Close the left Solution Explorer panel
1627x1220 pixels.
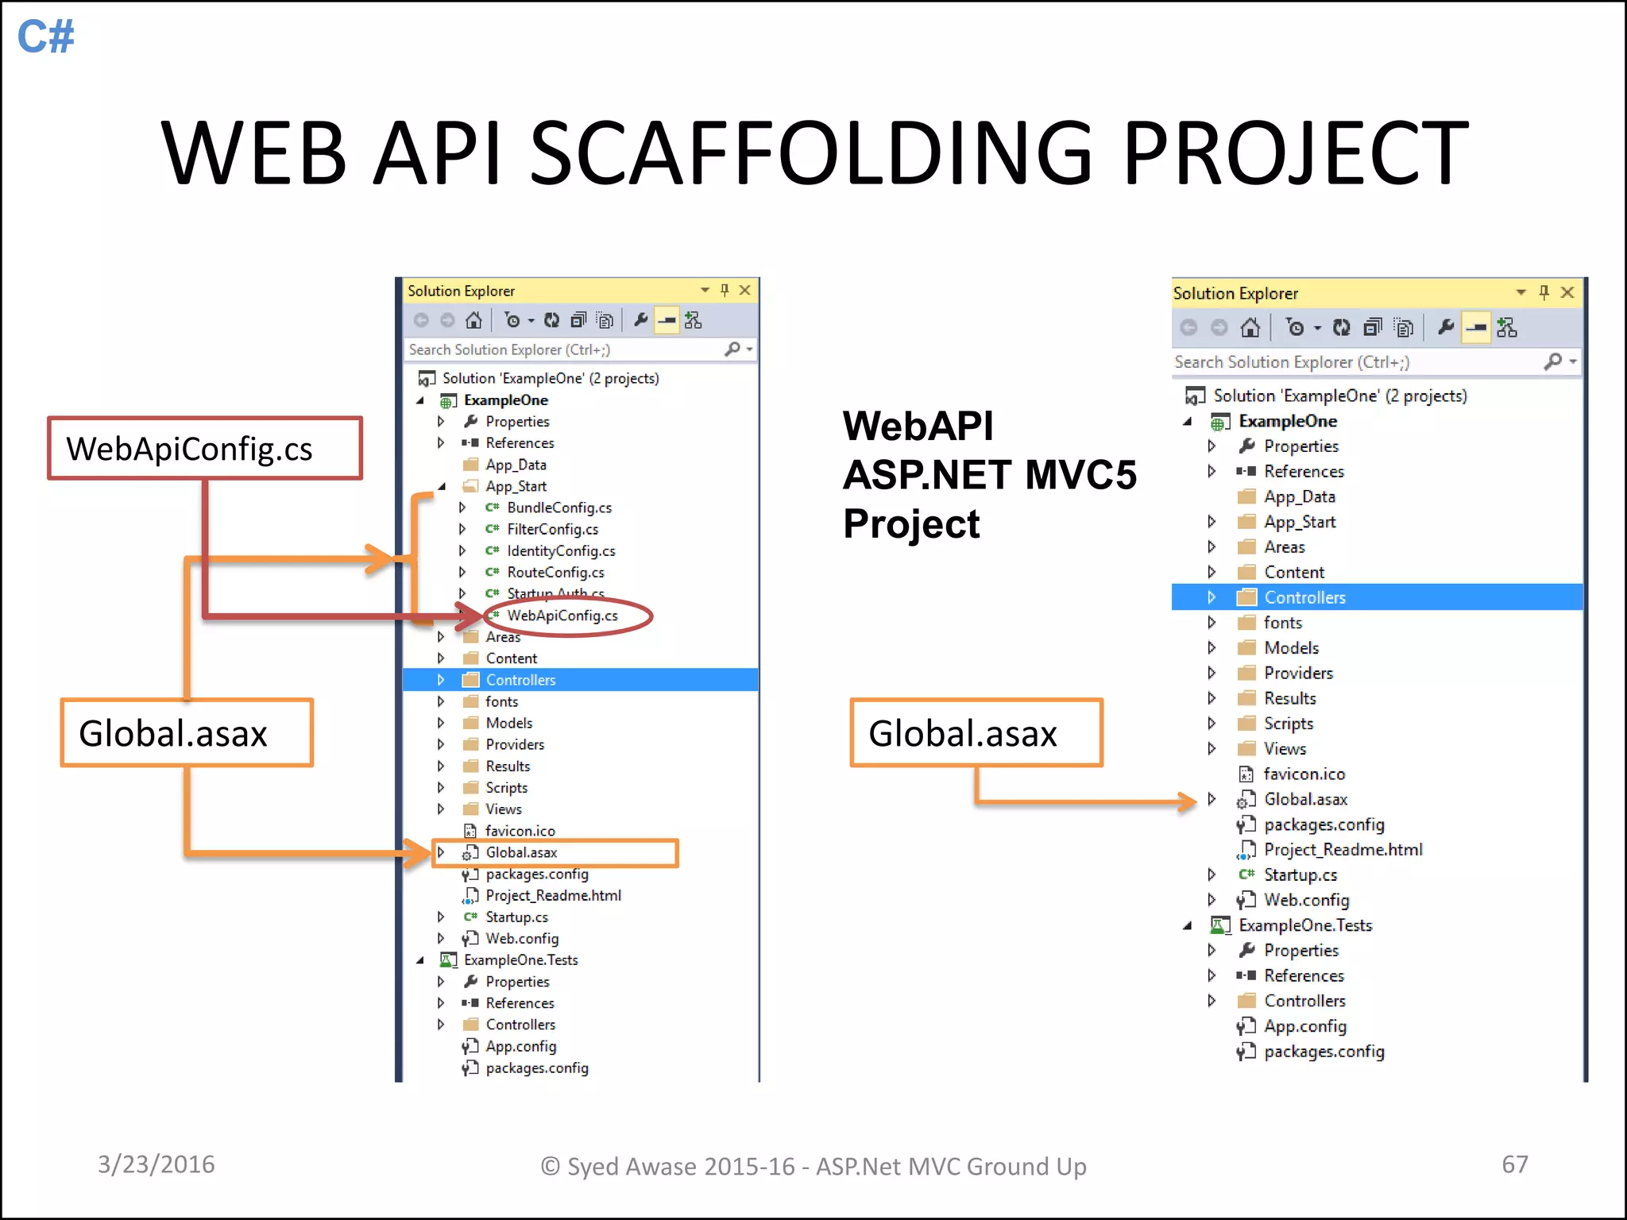745,290
